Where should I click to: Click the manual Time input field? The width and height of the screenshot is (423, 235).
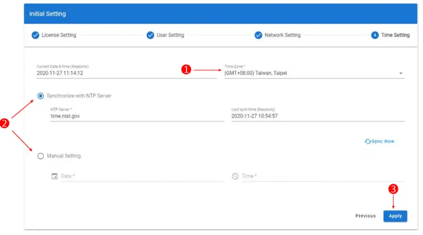point(323,176)
